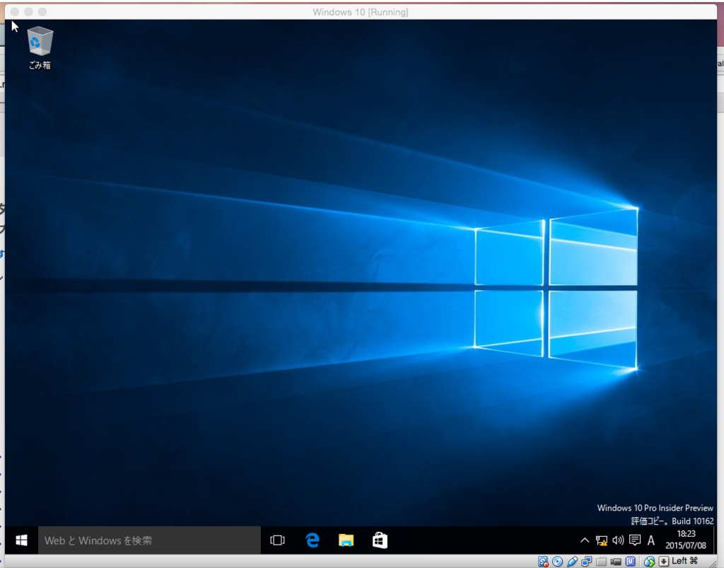Click the host key 'Left ⌘' indicator

[684, 561]
